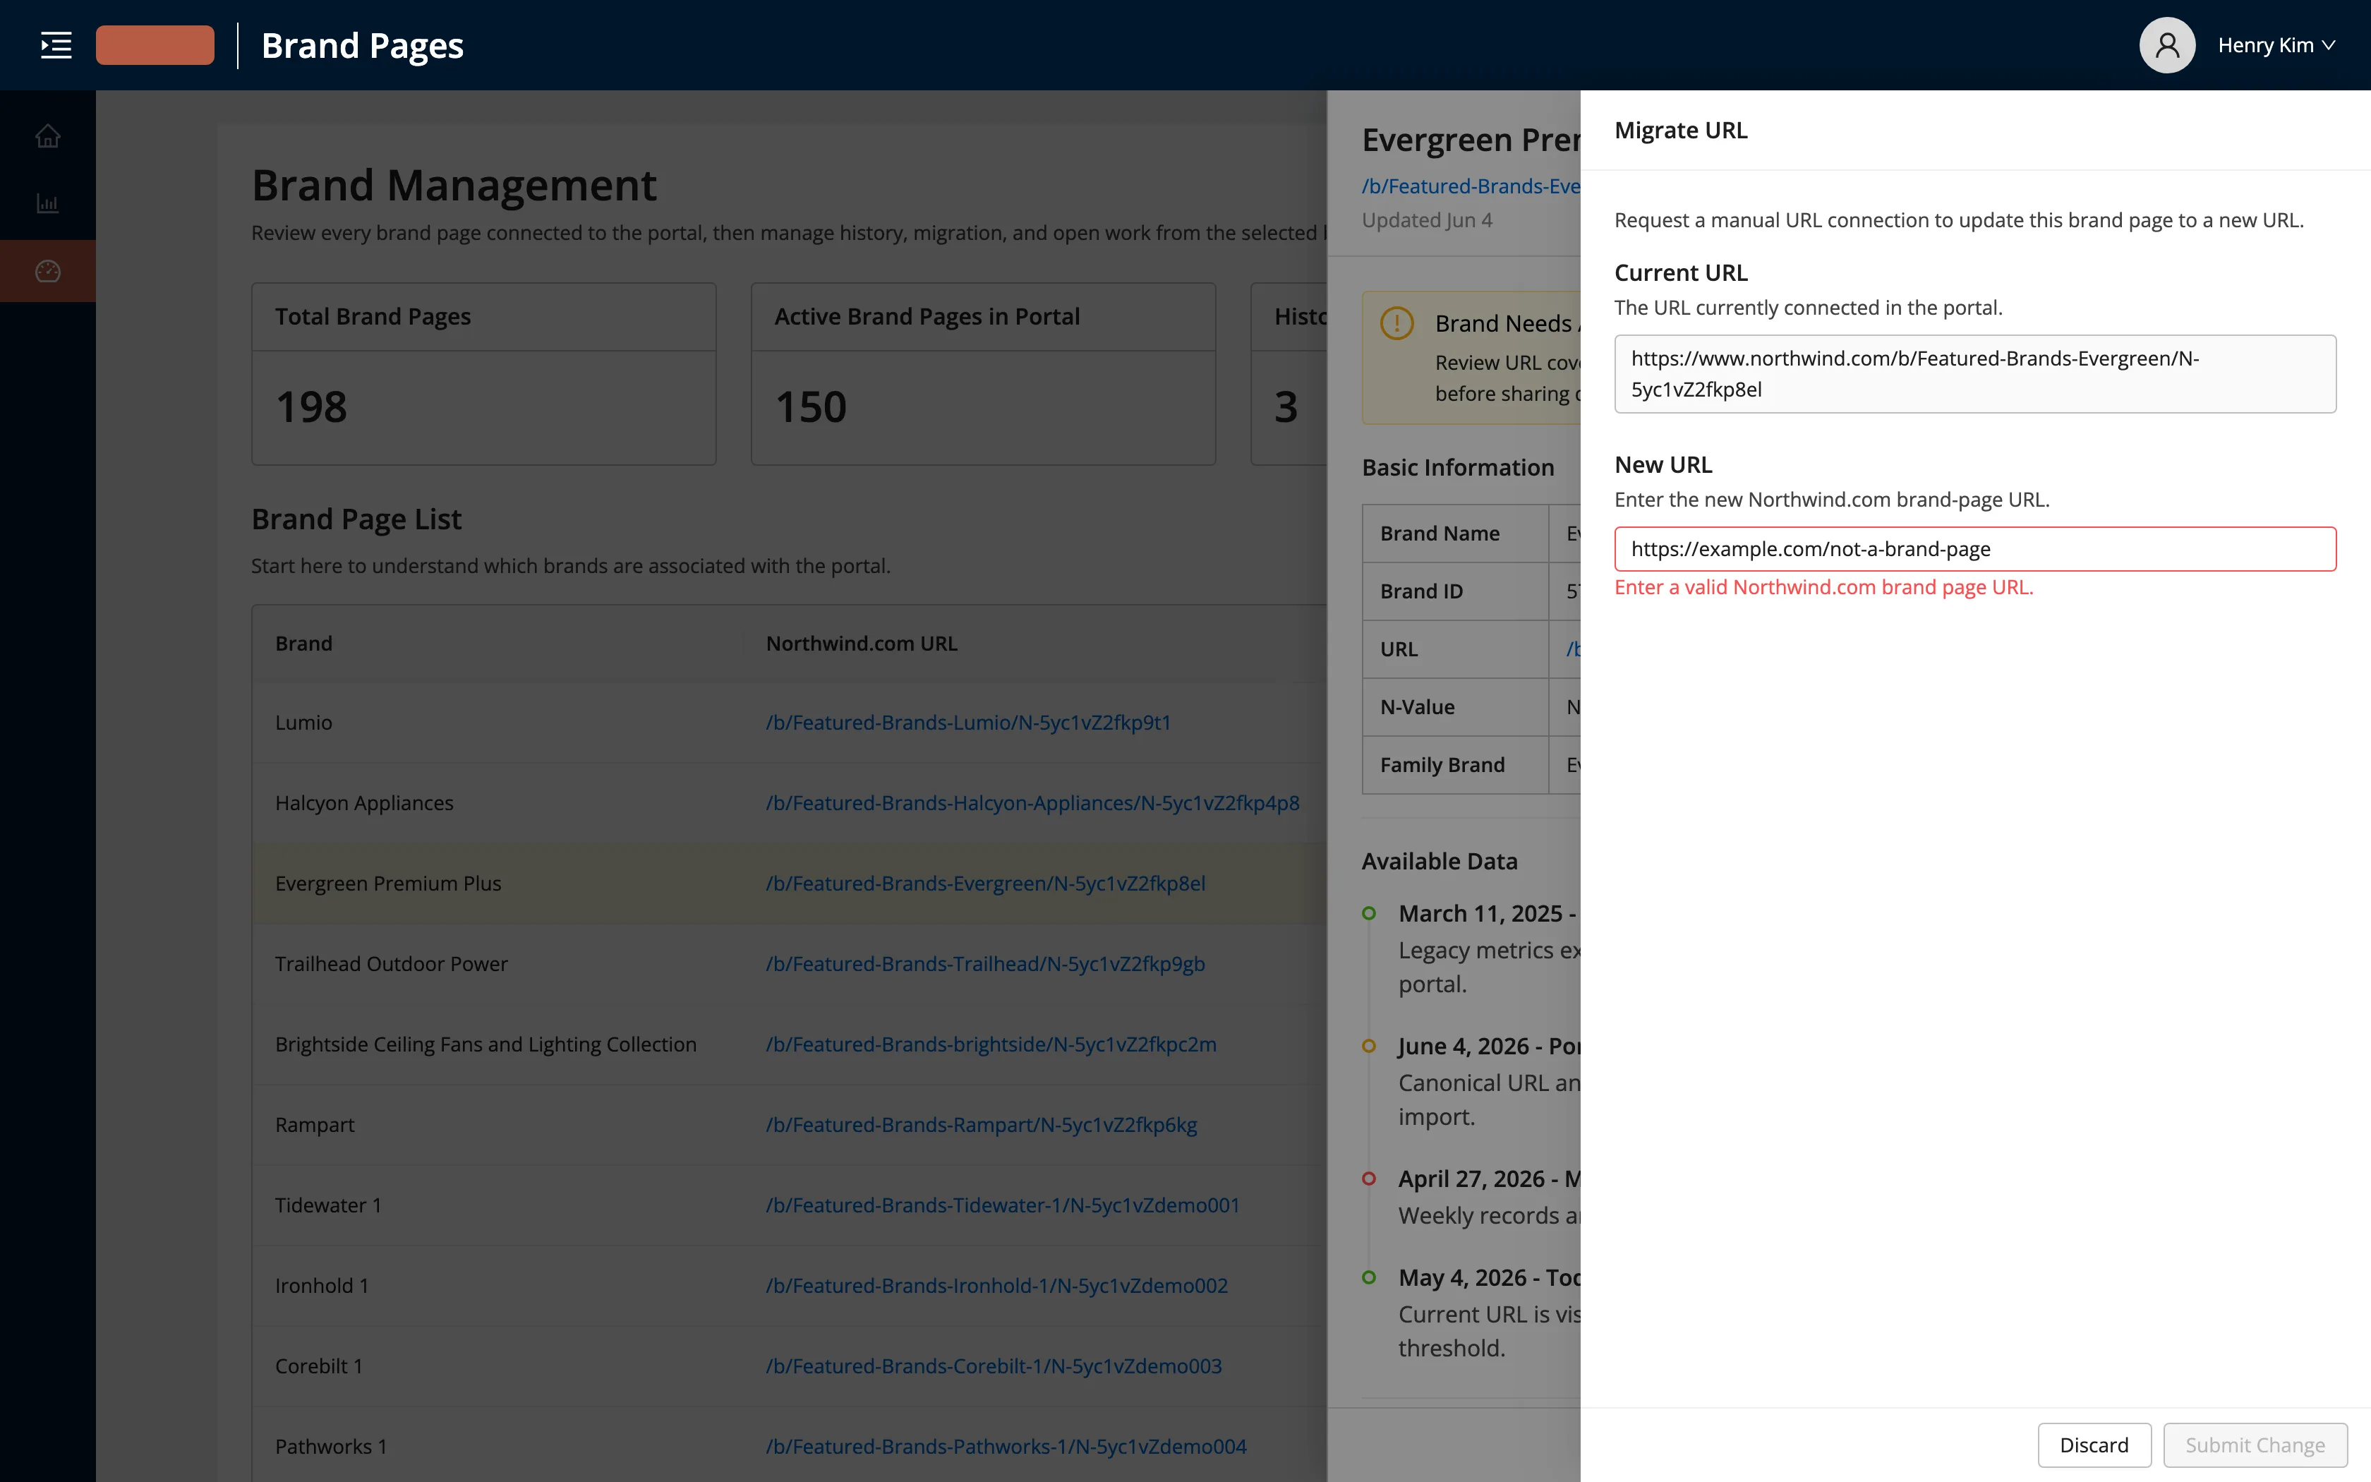The width and height of the screenshot is (2371, 1482).
Task: Click the March 11, 2025 timeline marker
Action: tap(1369, 913)
